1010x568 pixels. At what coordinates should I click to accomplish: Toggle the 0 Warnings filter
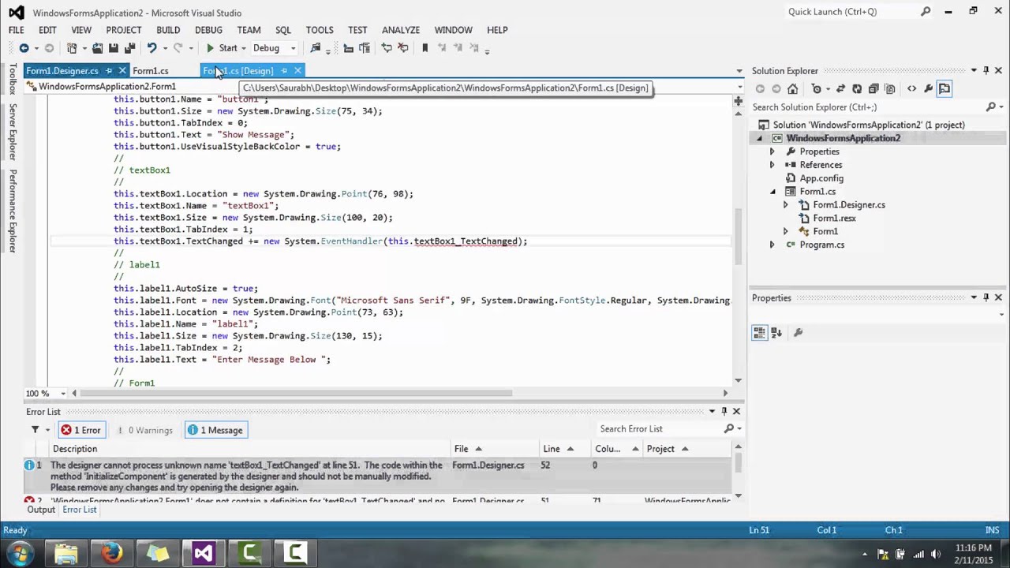tap(144, 430)
